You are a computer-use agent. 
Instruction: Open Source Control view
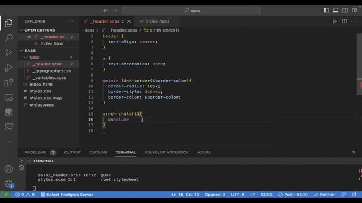[x=8, y=52]
